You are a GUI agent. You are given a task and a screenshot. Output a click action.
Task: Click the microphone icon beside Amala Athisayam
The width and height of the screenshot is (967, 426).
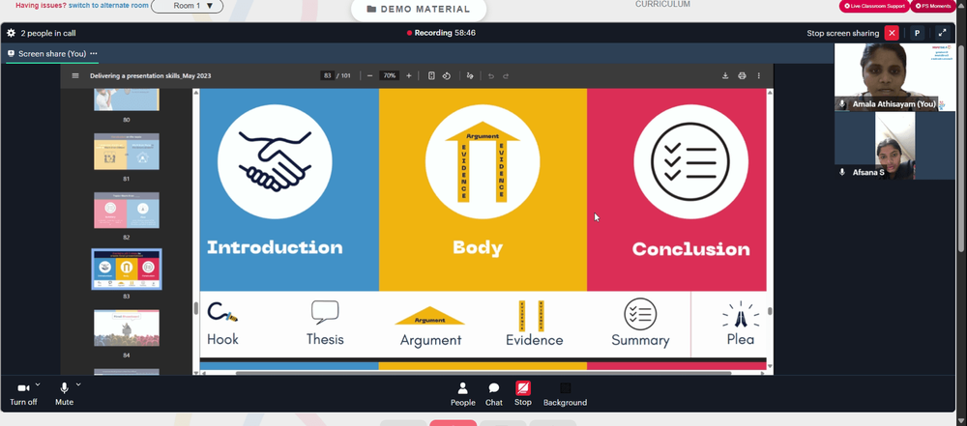click(x=842, y=104)
